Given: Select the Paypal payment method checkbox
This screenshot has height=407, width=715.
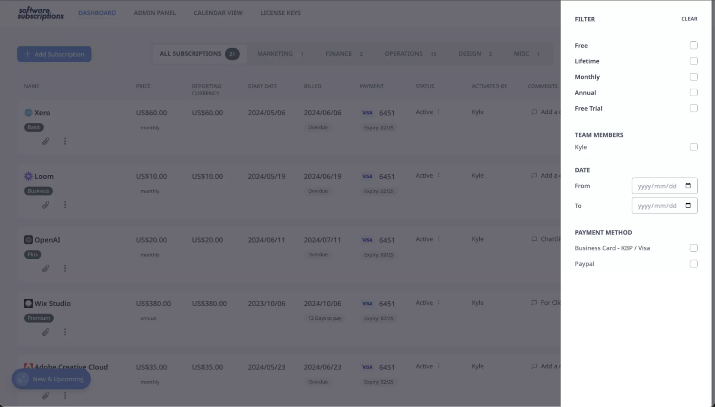Looking at the screenshot, I should (693, 264).
